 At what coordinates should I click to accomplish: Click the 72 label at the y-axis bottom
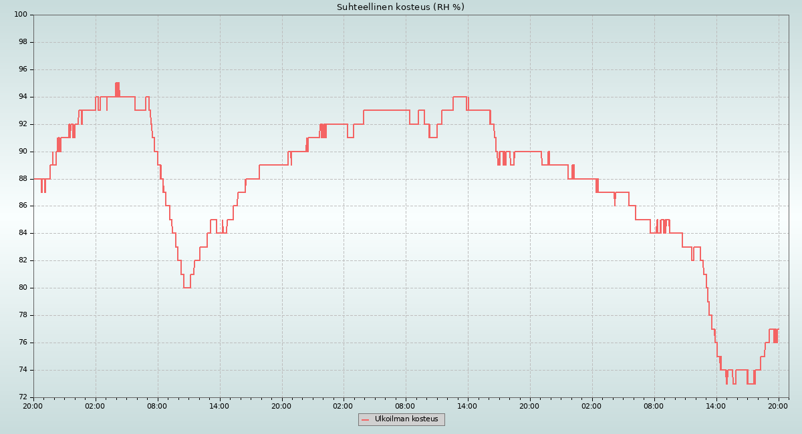pyautogui.click(x=22, y=397)
